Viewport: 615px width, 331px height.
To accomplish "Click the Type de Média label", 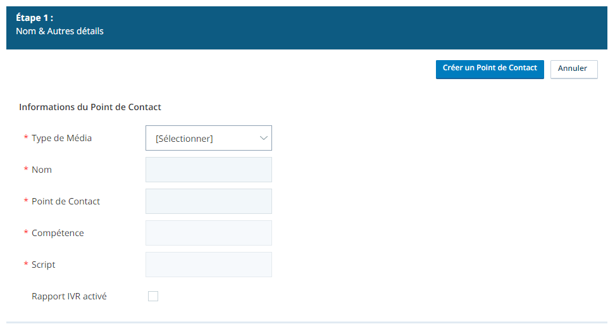I will pos(61,138).
